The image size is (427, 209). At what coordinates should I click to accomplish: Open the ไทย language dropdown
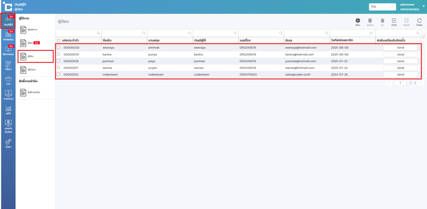[382, 6]
